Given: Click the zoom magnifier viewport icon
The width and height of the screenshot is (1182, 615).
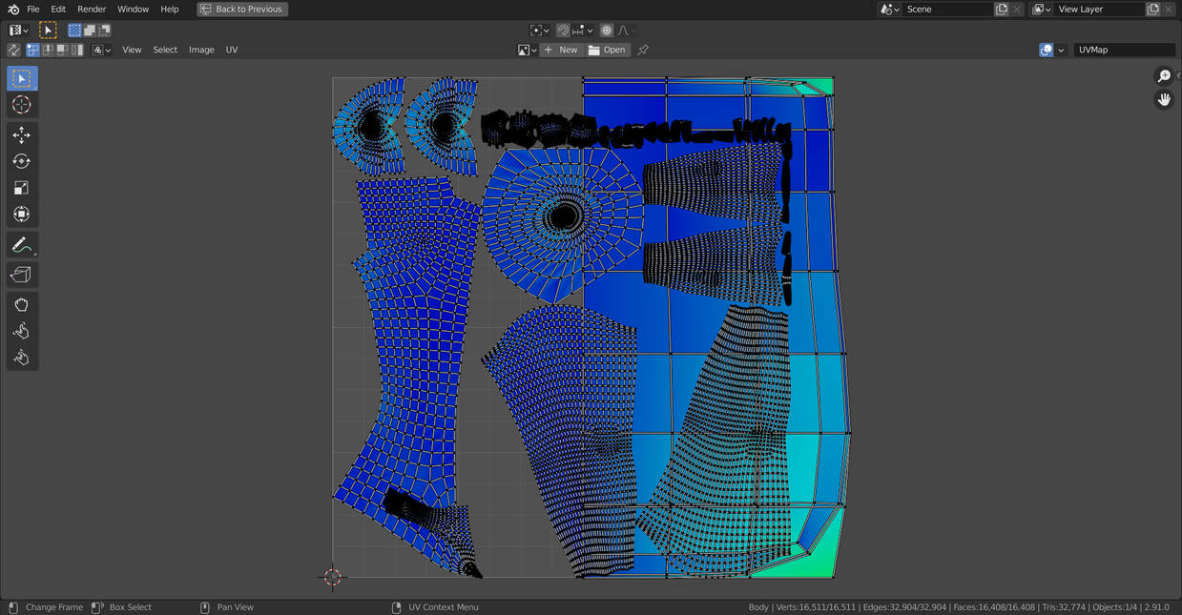Looking at the screenshot, I should coord(1164,76).
